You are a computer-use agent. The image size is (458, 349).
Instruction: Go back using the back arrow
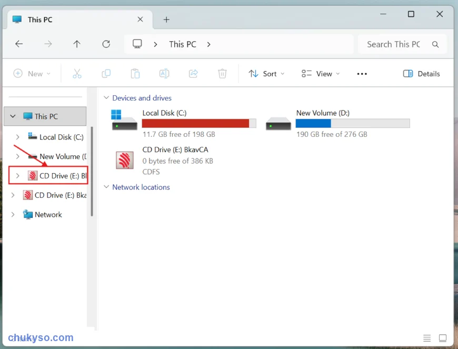coord(19,44)
